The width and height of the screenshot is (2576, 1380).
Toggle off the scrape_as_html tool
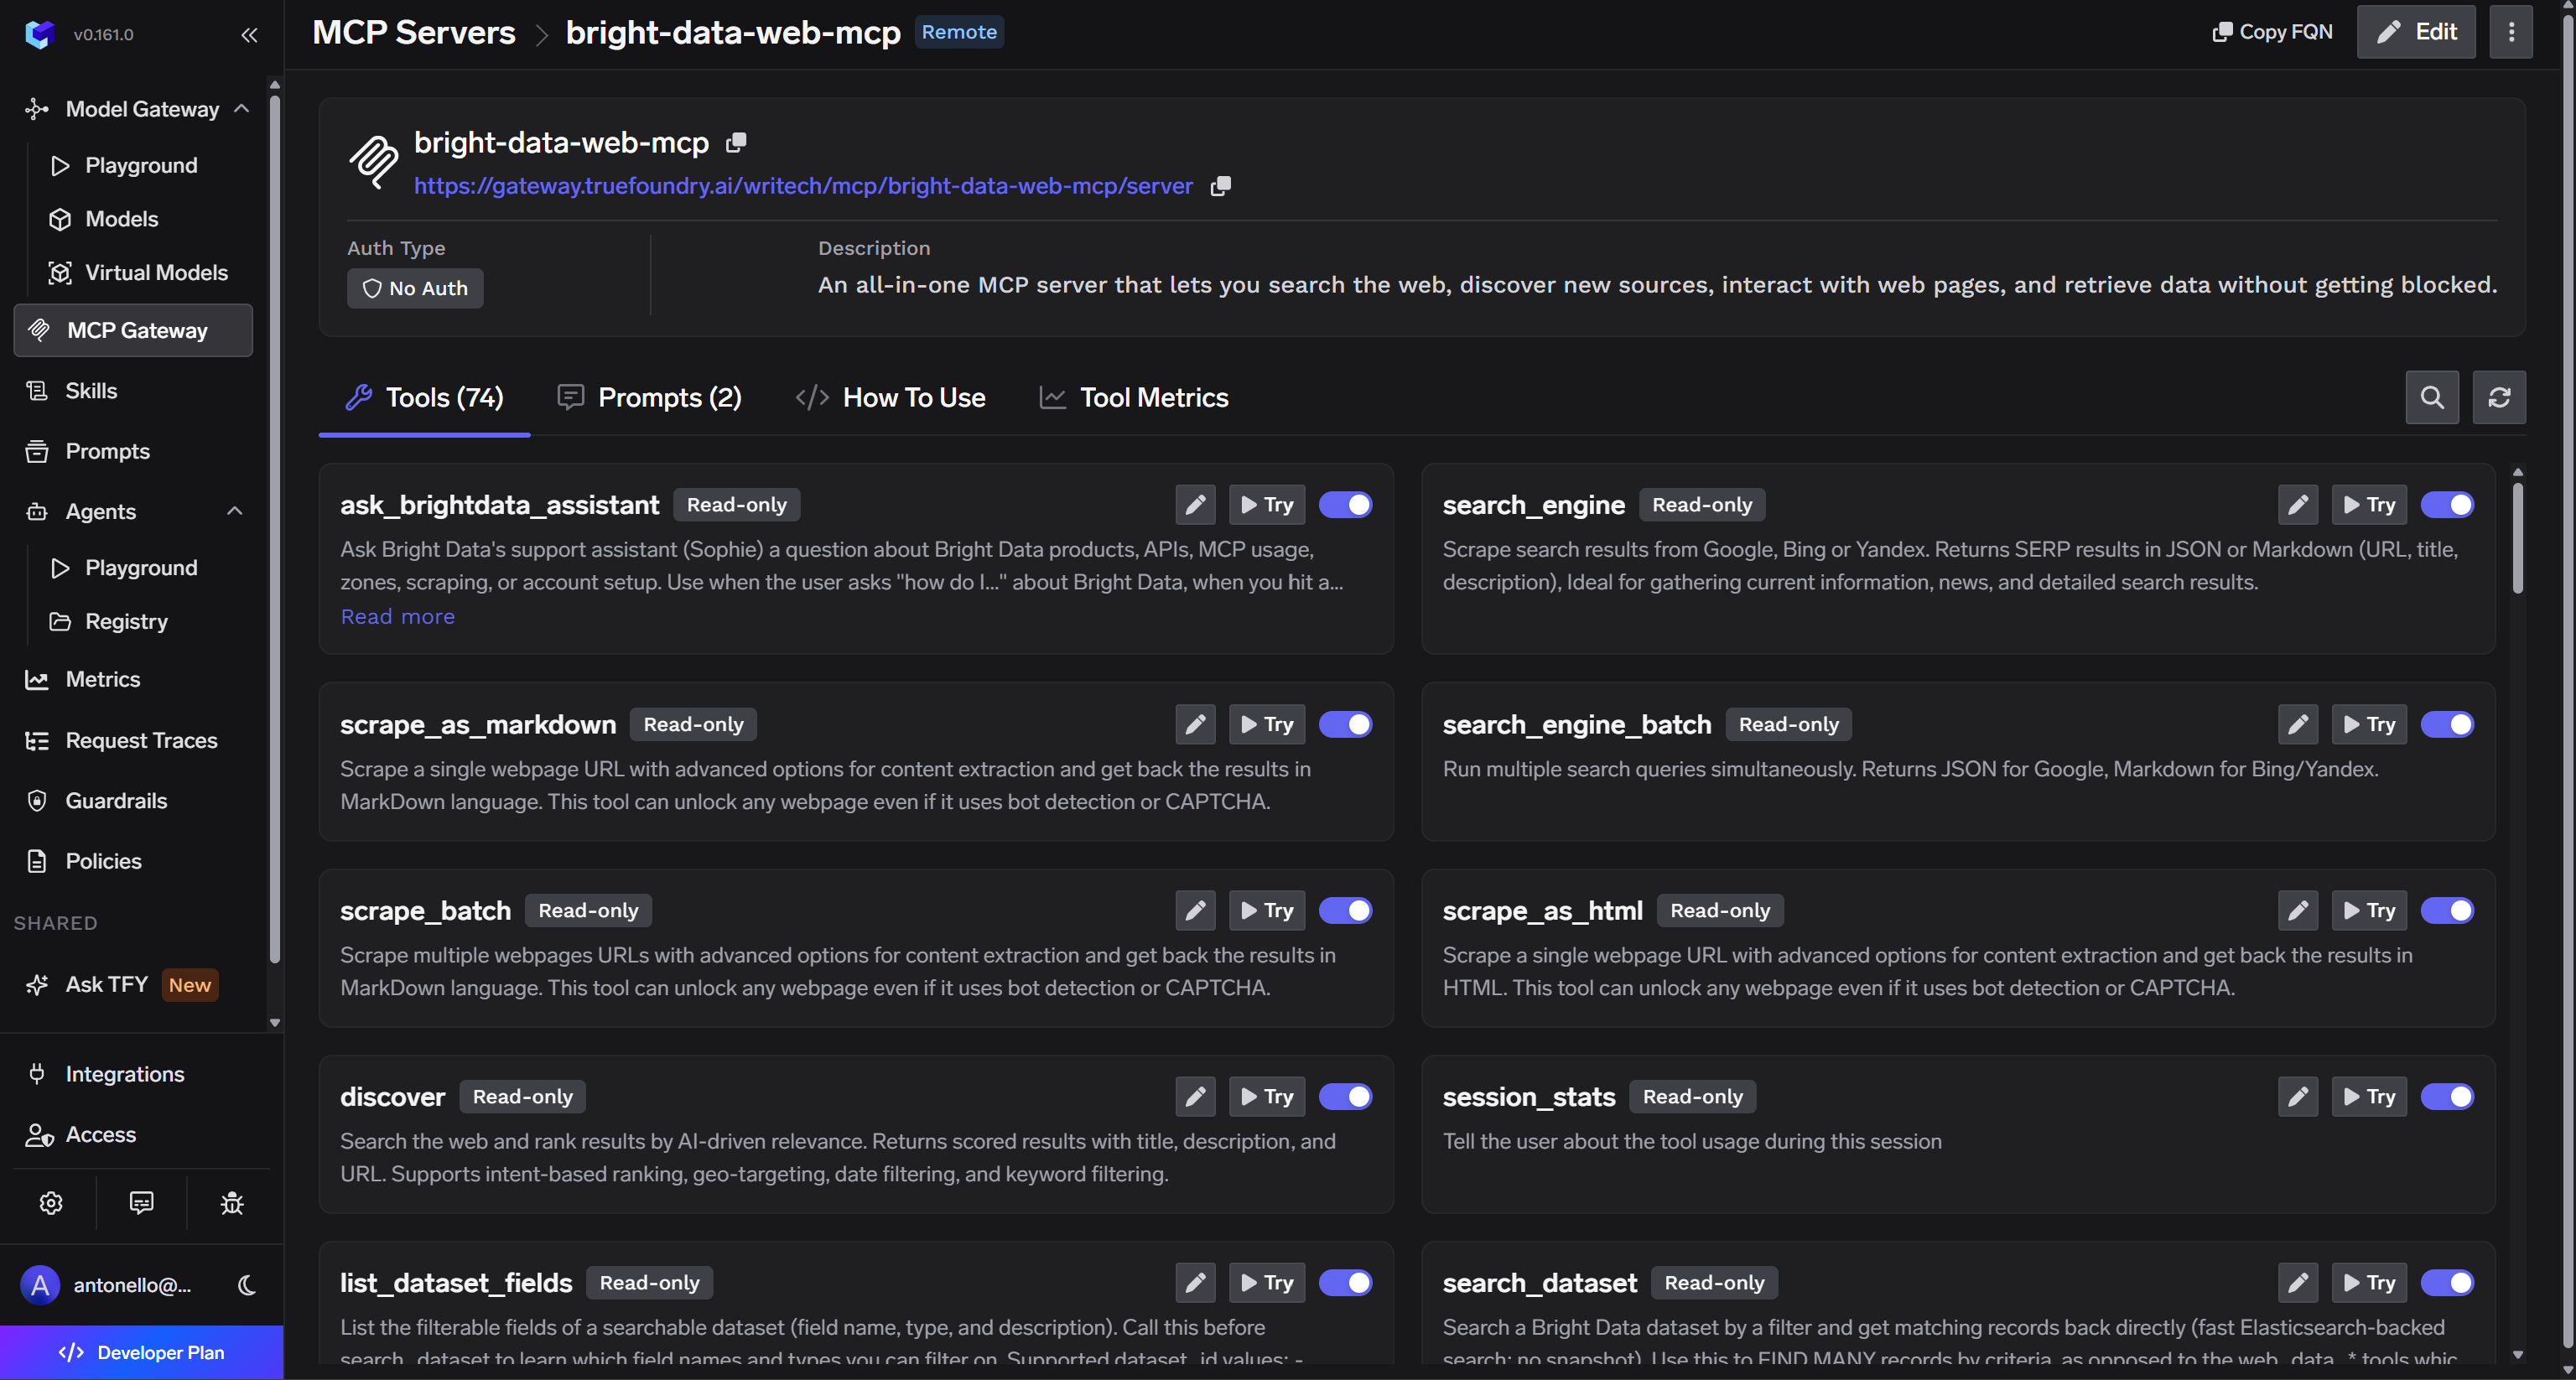pyautogui.click(x=2447, y=911)
